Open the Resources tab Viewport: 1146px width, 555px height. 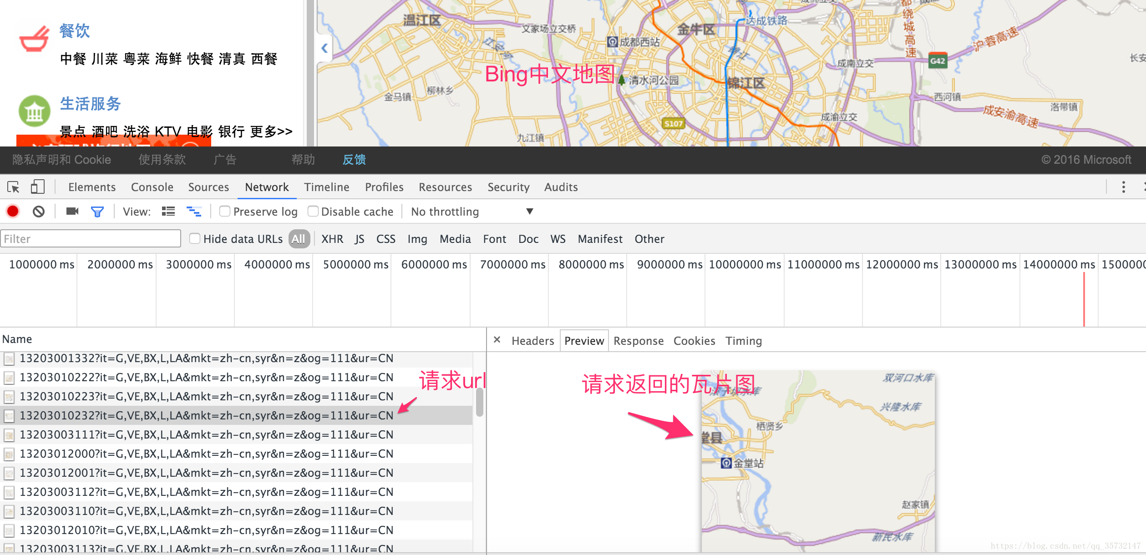coord(445,187)
